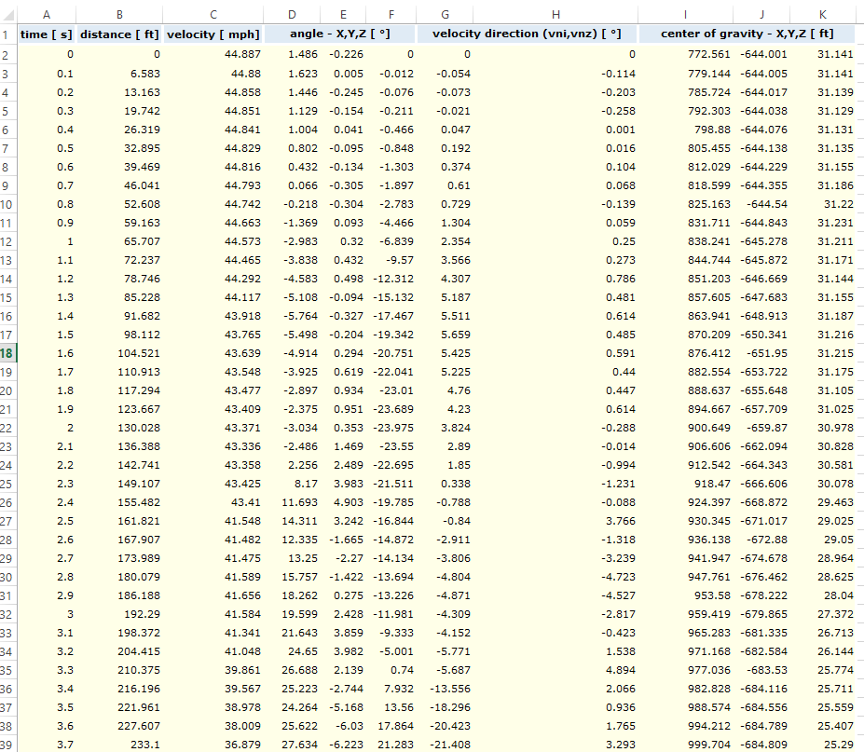Select cell containing 43.639

[213, 353]
